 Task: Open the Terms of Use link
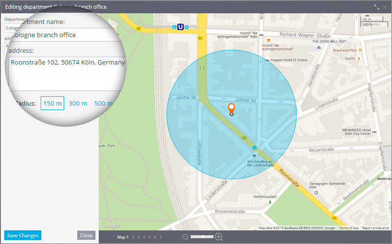(x=348, y=228)
